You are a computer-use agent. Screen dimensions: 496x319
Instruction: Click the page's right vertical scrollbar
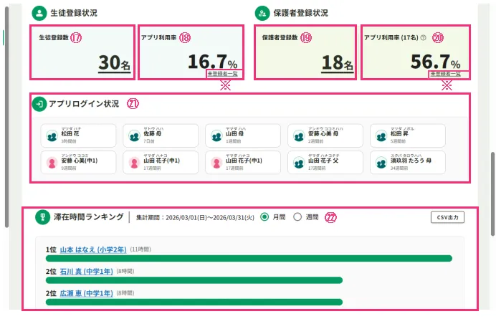(492, 194)
